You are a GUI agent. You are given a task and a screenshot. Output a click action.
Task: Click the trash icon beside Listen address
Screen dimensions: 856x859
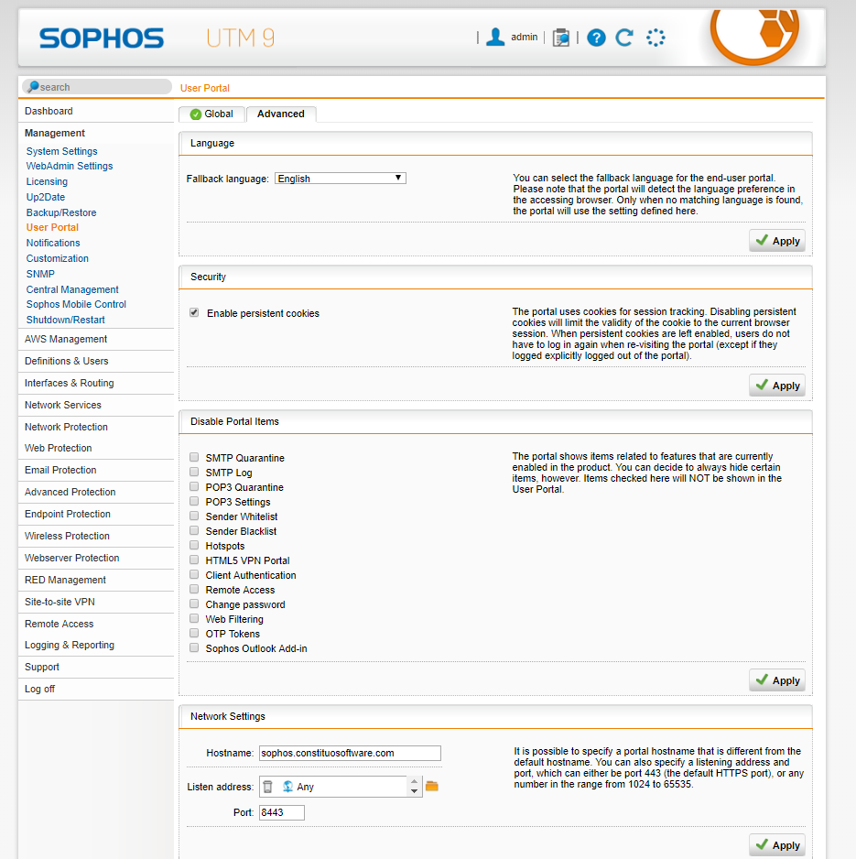268,787
